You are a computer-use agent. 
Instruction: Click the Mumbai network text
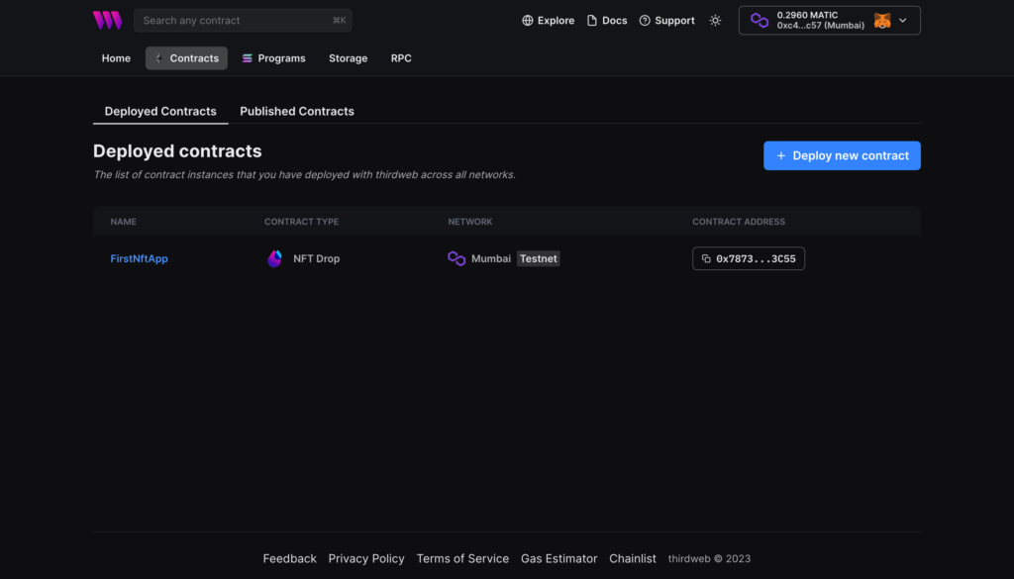pyautogui.click(x=491, y=258)
